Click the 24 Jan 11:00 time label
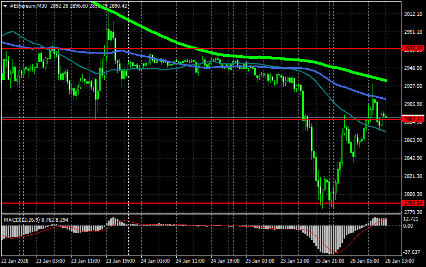Screen dimensions: 426x267 click(190, 261)
